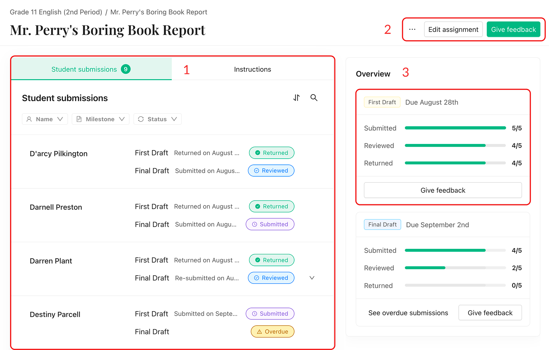
Task: Switch to the Student submissions tab
Action: (91, 69)
